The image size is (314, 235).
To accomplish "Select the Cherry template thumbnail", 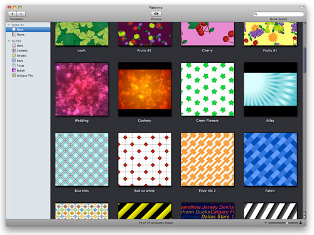I will [x=207, y=34].
